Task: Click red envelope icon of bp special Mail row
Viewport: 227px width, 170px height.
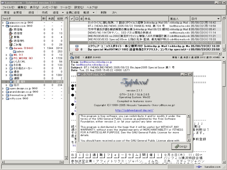Action: 77,49
